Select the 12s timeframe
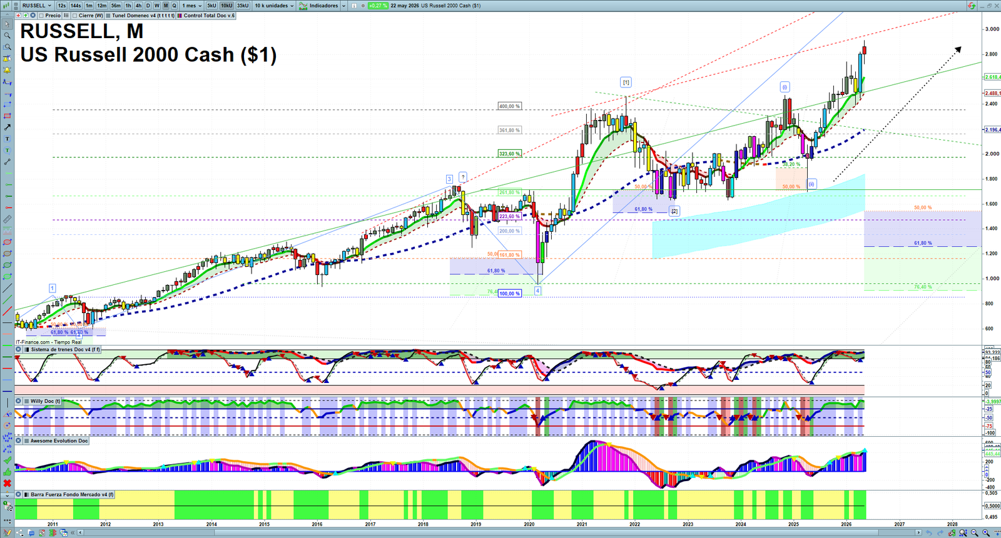 click(x=61, y=6)
